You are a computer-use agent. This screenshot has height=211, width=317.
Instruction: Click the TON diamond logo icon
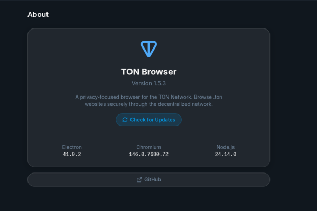click(148, 49)
